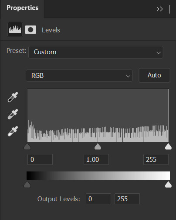Collapse panel with double-arrow icon
This screenshot has height=220, width=176.
[x=160, y=9]
